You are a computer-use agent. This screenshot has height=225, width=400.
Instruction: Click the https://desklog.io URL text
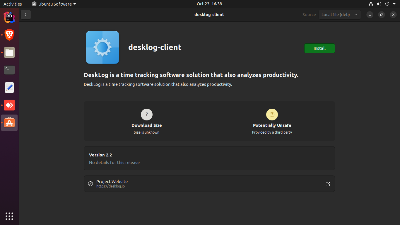coord(110,186)
